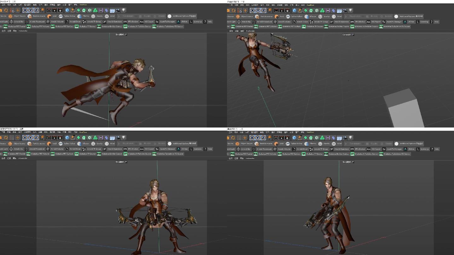Screen dimensions: 454x255
Task: Select the Move tool in caped standing-character window
Action: tap(245, 138)
